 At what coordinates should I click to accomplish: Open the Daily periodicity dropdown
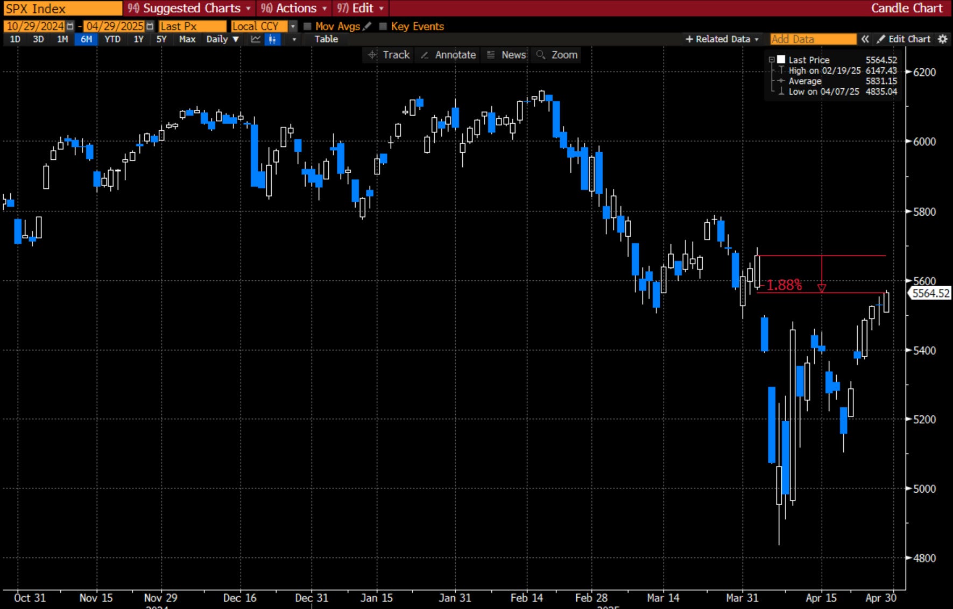click(x=222, y=39)
